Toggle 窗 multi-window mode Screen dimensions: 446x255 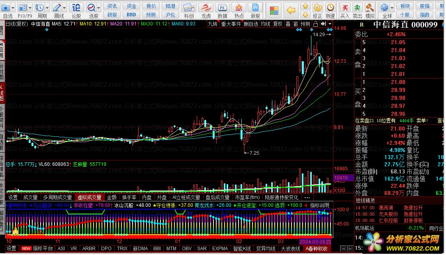coord(296,24)
